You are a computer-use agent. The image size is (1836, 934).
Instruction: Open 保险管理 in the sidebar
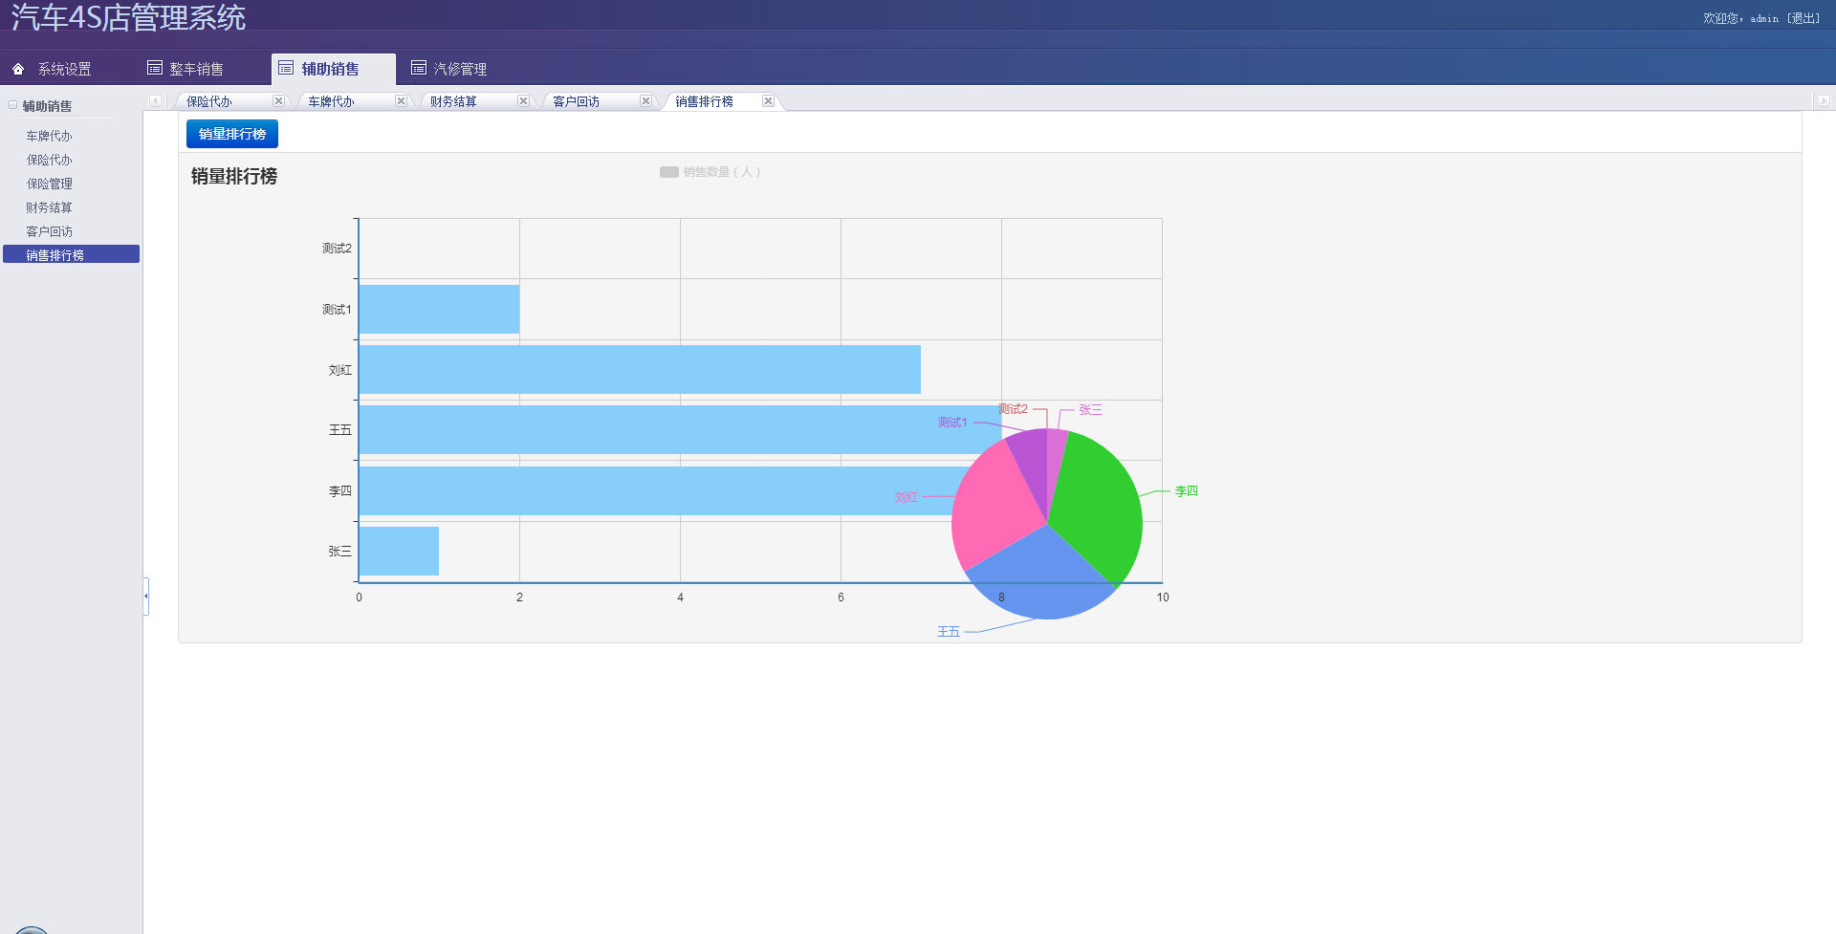(x=50, y=184)
